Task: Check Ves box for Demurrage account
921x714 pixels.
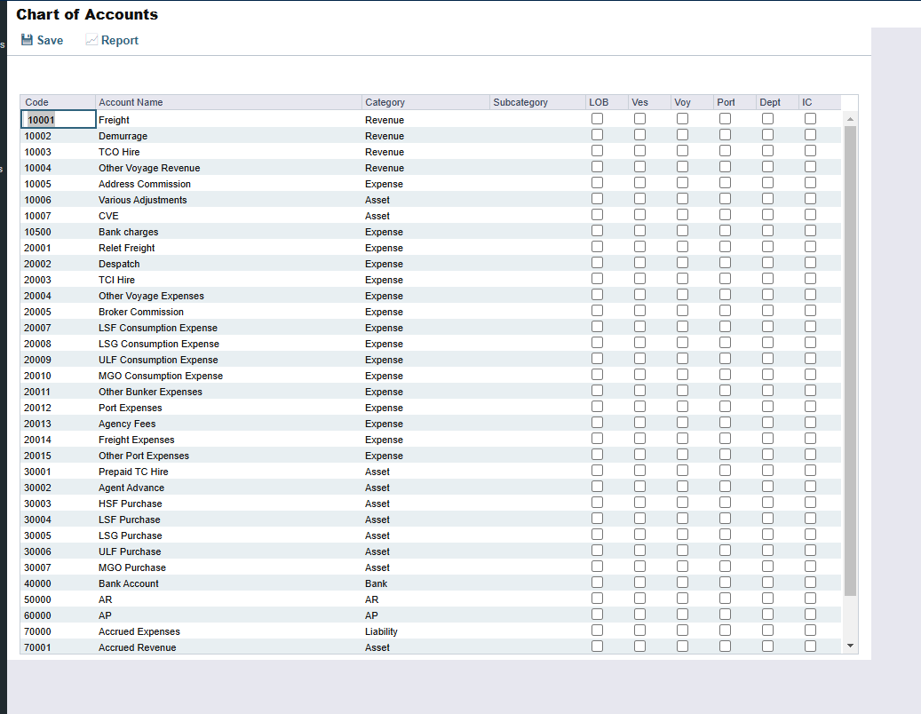Action: (639, 135)
